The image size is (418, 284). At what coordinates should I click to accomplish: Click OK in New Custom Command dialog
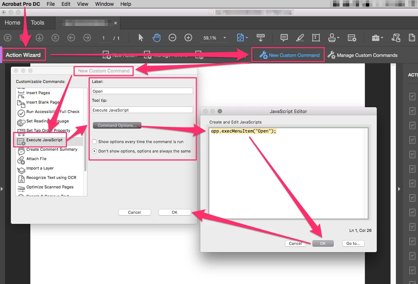175,212
